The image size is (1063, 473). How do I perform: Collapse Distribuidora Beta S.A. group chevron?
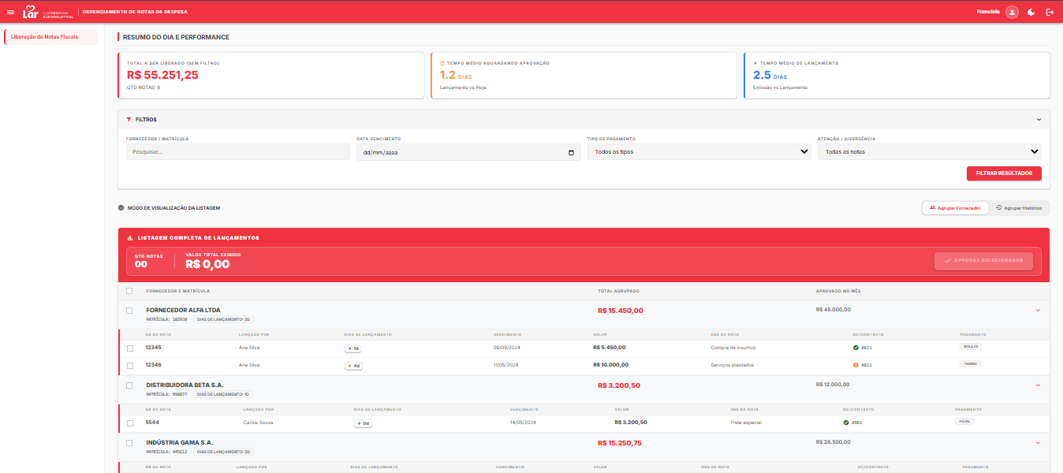pyautogui.click(x=1038, y=385)
